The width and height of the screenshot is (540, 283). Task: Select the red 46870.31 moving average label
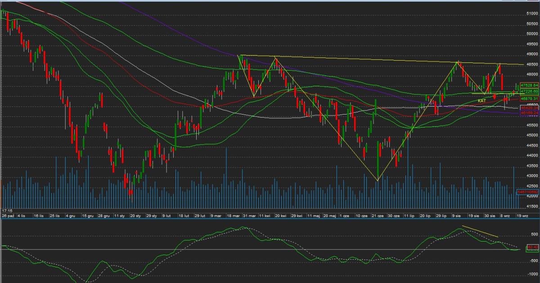coord(530,98)
